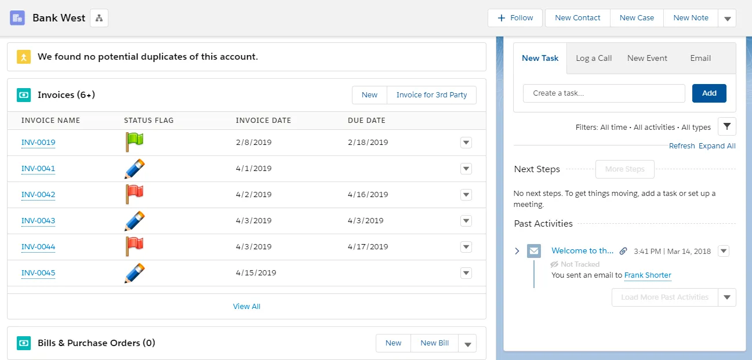Switch to the New Event tab
The width and height of the screenshot is (752, 360).
pos(647,58)
